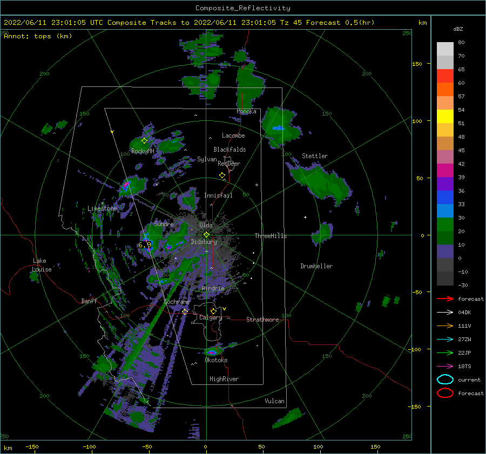
Task: Click the red forecast ellipse icon
Action: click(x=445, y=393)
